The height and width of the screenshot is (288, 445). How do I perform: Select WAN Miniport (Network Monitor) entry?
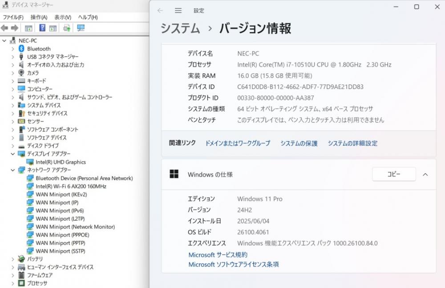coord(75,227)
